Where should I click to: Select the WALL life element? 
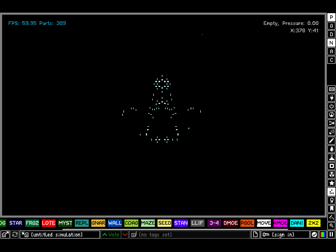(x=115, y=223)
